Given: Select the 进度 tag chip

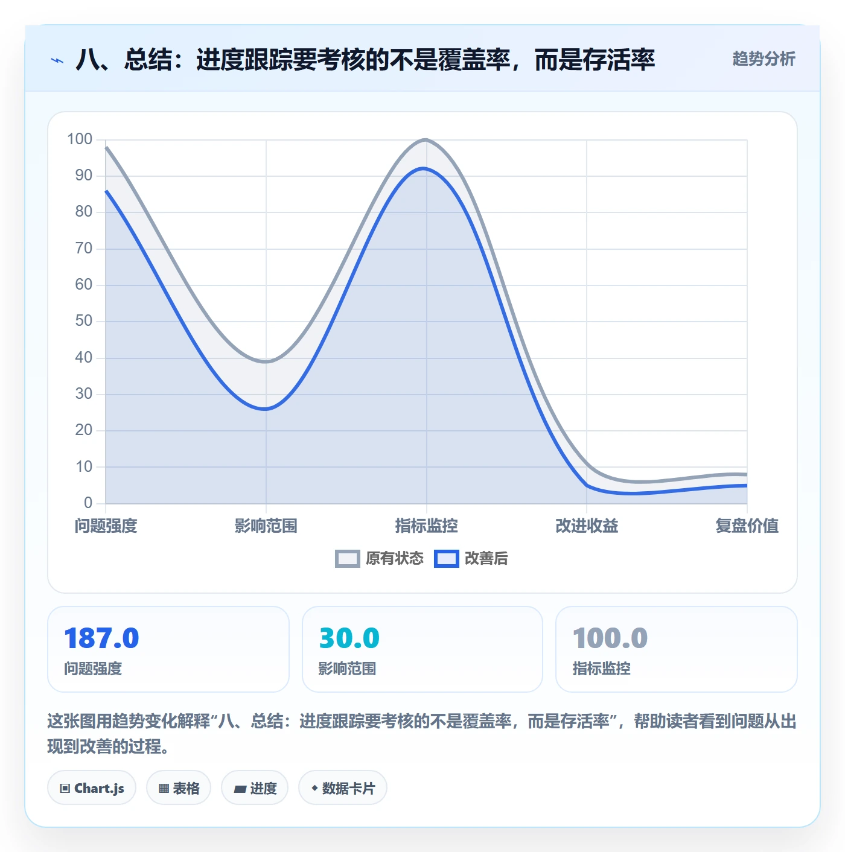Looking at the screenshot, I should point(255,787).
